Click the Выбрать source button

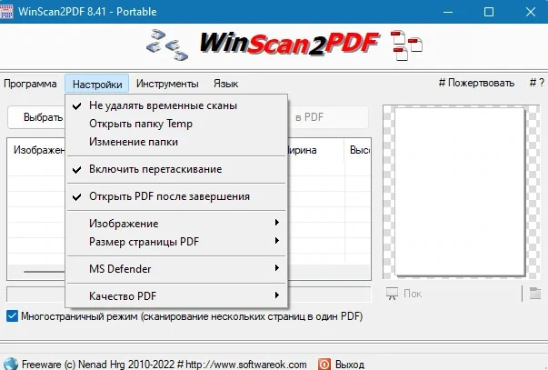(x=36, y=117)
